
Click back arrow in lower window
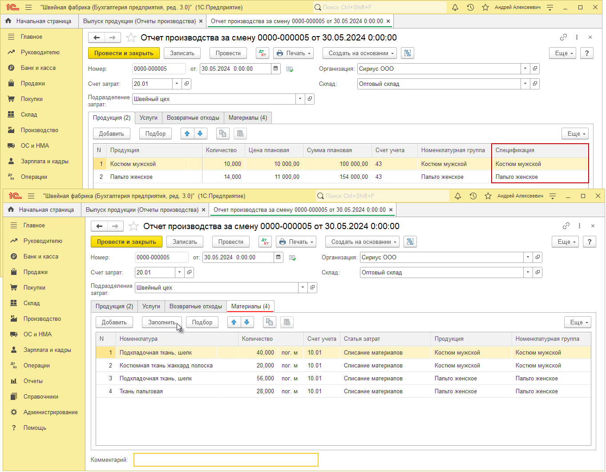[99, 226]
